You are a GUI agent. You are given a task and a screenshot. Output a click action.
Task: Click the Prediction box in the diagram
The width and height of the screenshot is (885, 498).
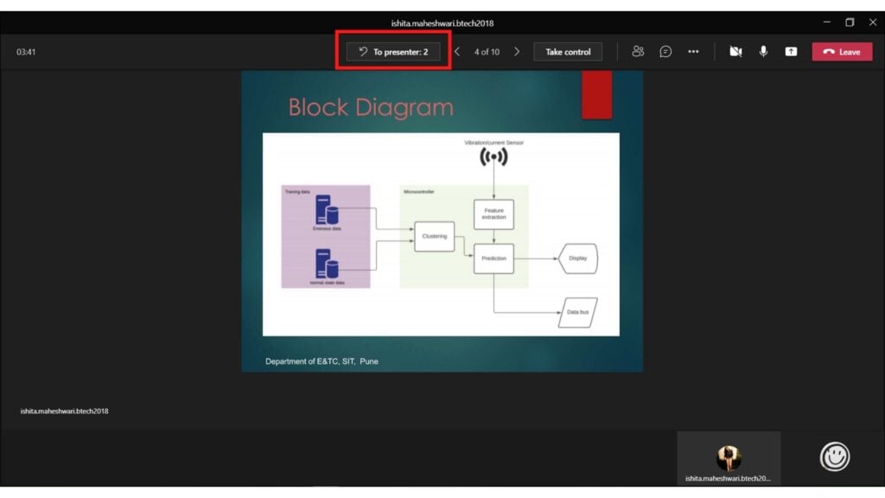pos(493,259)
